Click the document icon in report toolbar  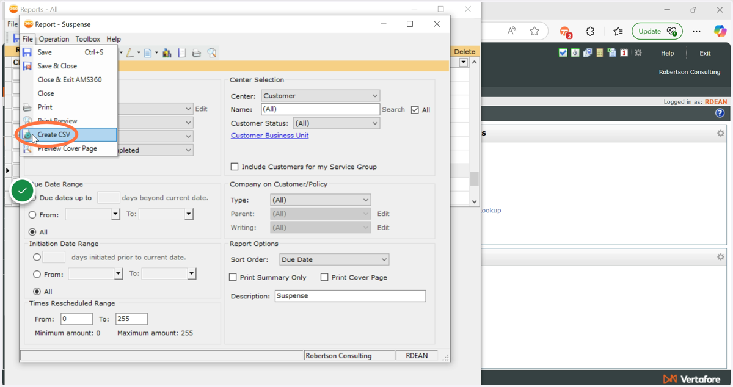[147, 53]
